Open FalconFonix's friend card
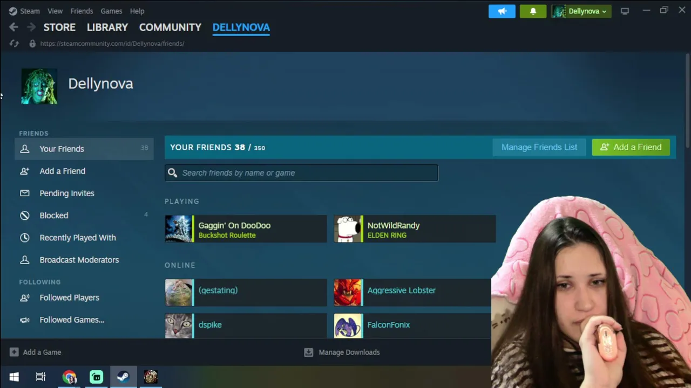The image size is (691, 388). point(412,325)
